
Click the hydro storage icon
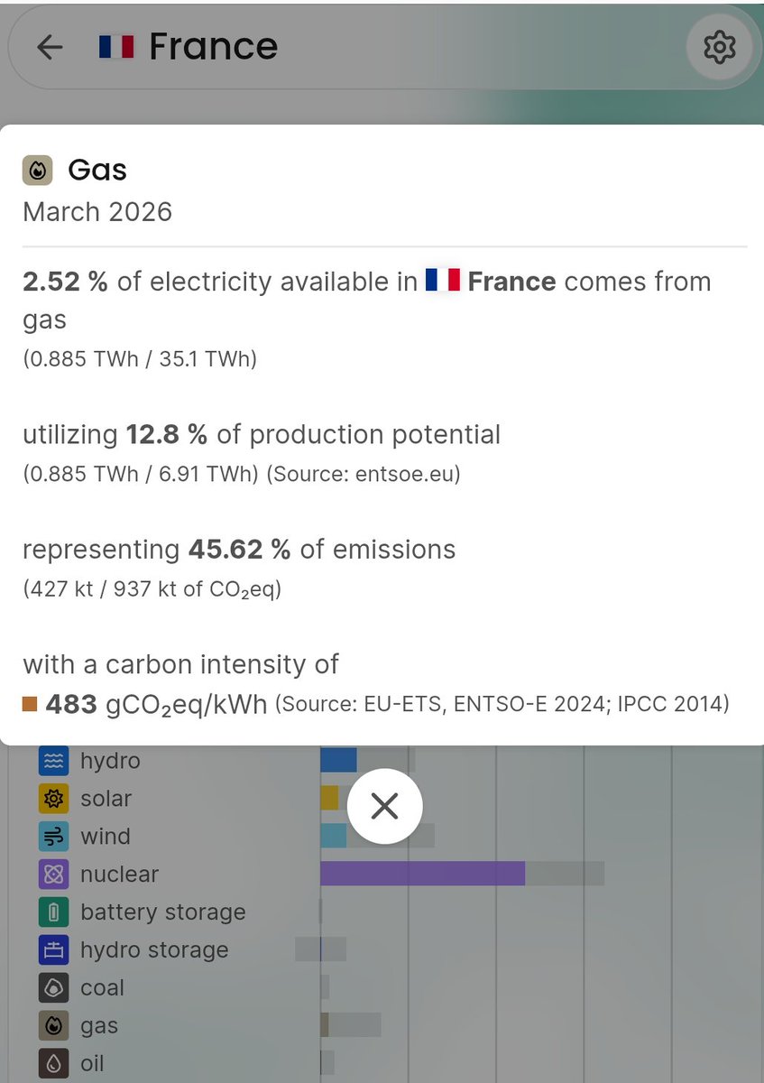tap(54, 950)
